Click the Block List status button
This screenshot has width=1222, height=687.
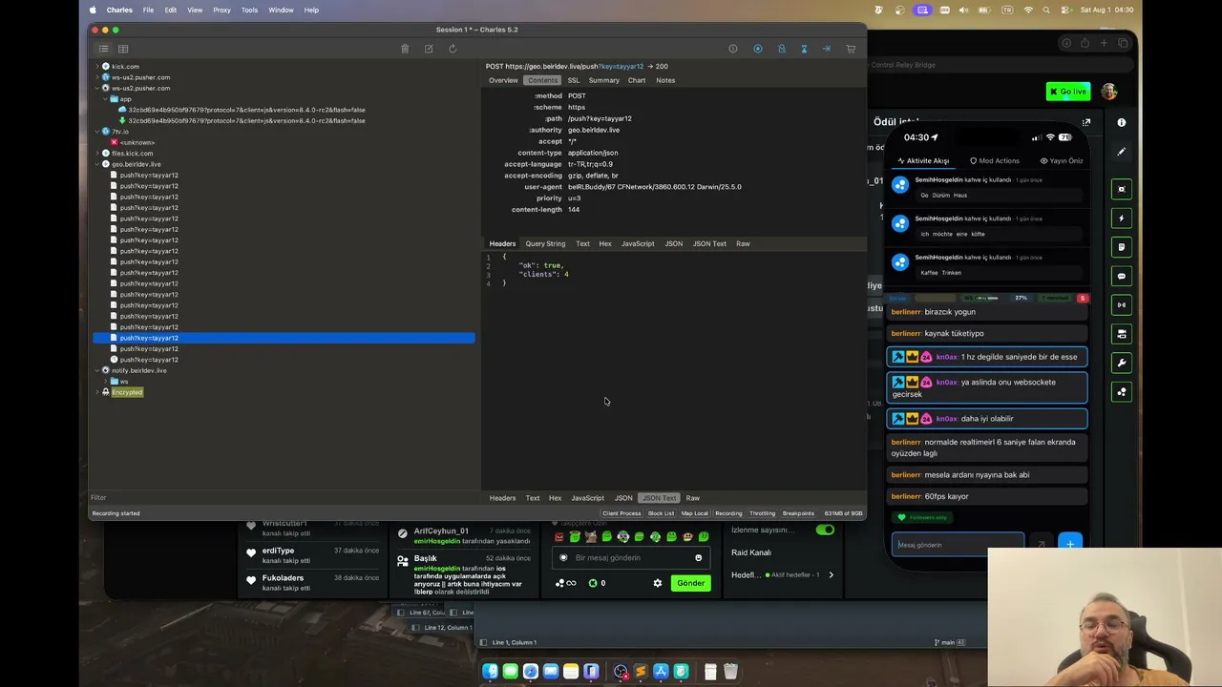click(661, 513)
